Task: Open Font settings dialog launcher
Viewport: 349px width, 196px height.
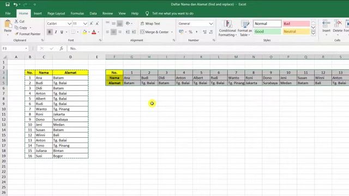Action: pos(100,40)
